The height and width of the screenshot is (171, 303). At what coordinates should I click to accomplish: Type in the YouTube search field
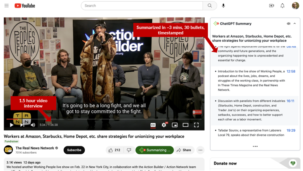[x=142, y=6]
